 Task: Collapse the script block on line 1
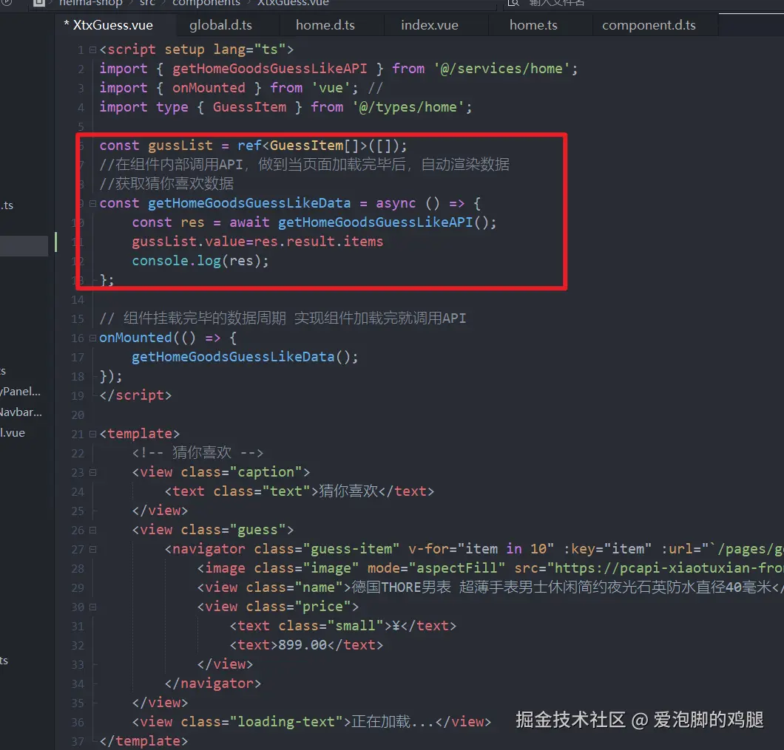click(92, 50)
